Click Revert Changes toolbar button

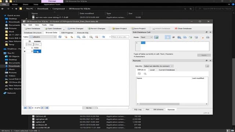97,29
